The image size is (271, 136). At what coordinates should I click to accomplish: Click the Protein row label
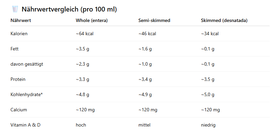point(18,79)
